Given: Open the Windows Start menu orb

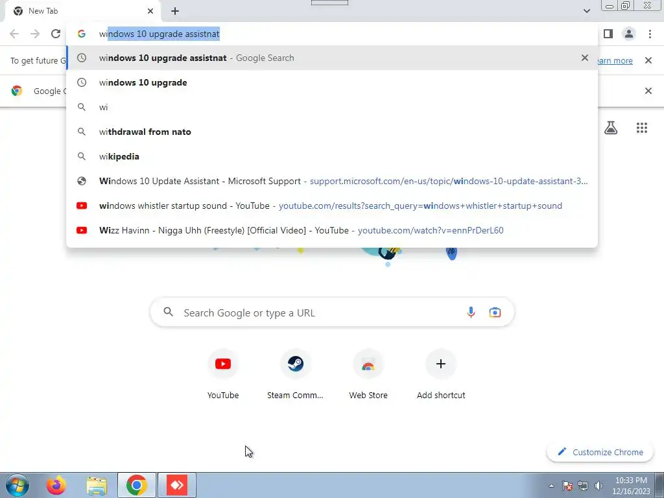Looking at the screenshot, I should pos(18,485).
